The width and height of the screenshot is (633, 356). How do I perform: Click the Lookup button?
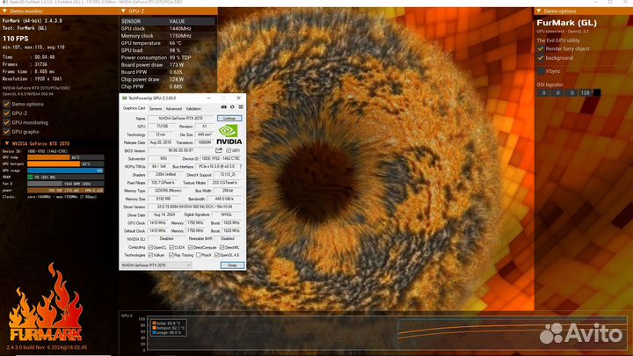tap(229, 119)
